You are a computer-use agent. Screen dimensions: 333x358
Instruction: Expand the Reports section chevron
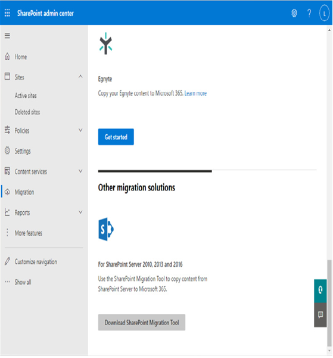click(x=80, y=212)
